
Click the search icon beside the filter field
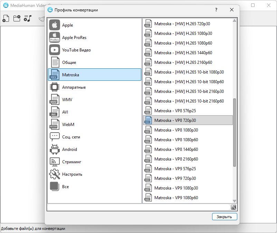point(233,207)
